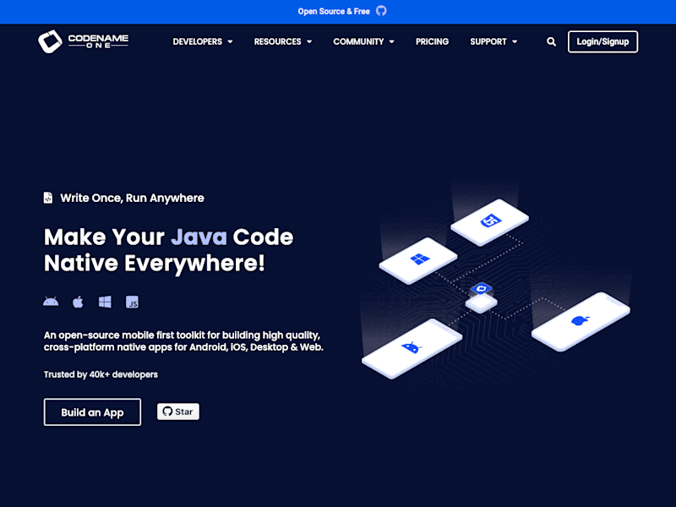This screenshot has width=676, height=507.
Task: Click the GitHub Star button
Action: click(178, 412)
